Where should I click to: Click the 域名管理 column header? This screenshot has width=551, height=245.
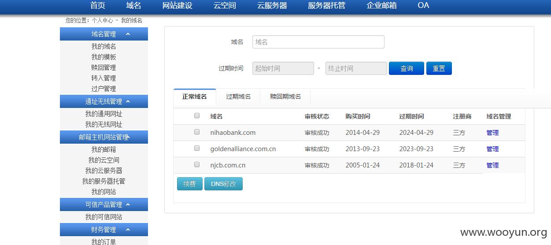499,116
